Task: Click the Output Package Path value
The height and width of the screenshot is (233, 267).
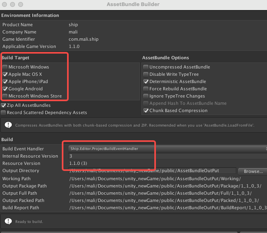Action: coord(165,186)
